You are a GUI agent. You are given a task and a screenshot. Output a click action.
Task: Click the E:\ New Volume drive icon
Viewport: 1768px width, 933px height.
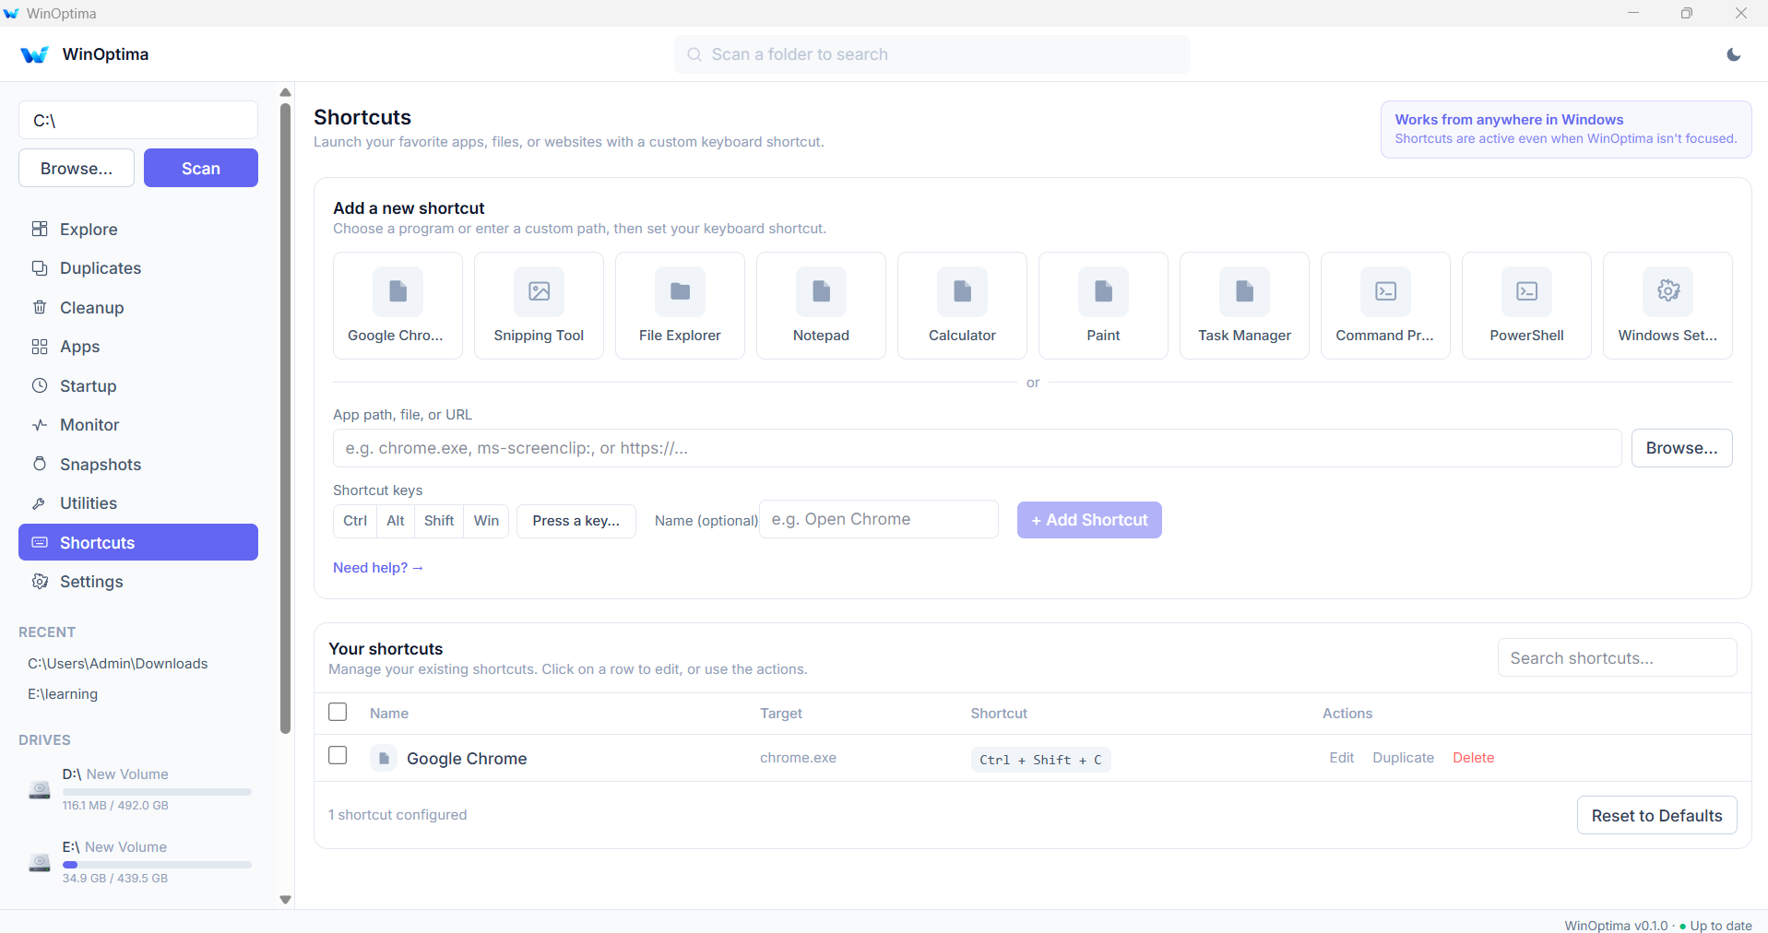pos(40,863)
